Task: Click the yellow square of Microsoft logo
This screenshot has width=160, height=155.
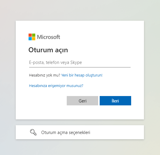Action: (34, 39)
